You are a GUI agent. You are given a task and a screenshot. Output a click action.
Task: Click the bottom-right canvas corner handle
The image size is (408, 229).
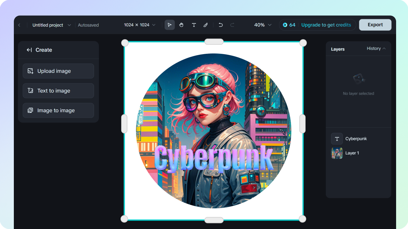[x=302, y=219]
